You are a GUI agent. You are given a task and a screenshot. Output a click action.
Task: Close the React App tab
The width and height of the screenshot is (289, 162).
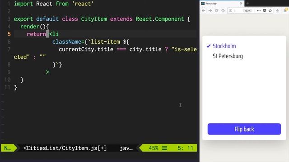point(241,4)
